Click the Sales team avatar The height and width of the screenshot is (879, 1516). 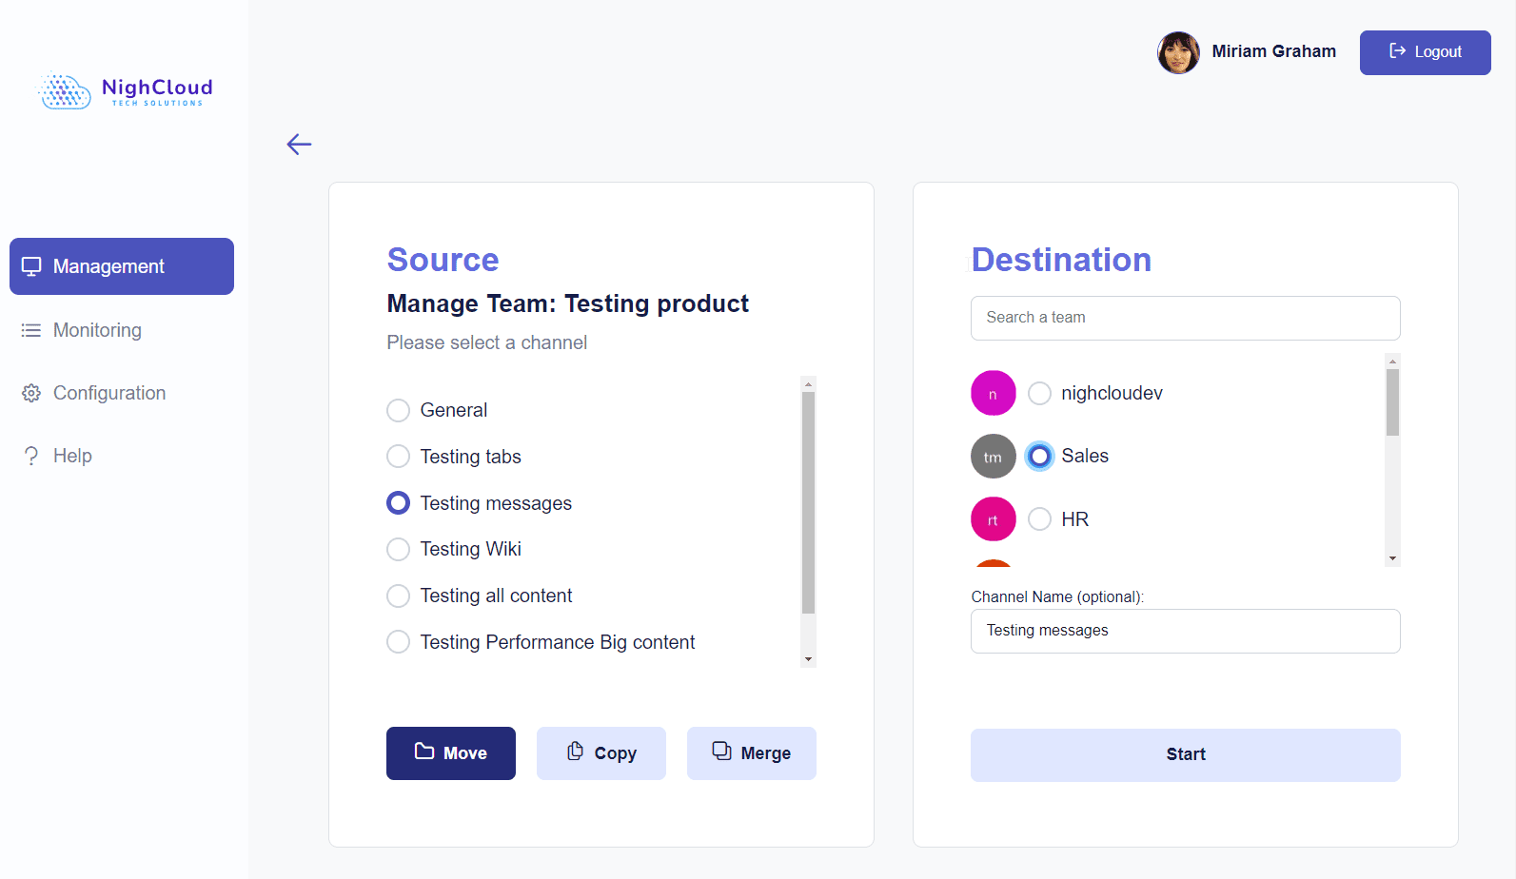tap(993, 457)
